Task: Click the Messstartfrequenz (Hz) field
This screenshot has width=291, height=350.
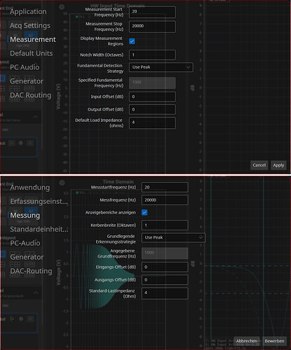Action: click(165, 188)
